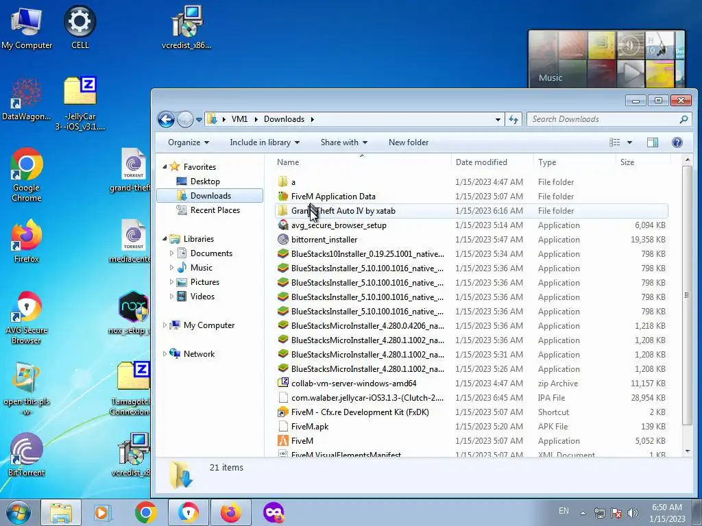Screen dimensions: 702x526
Task: Collapse the Favorites tree section
Action: coord(165,167)
